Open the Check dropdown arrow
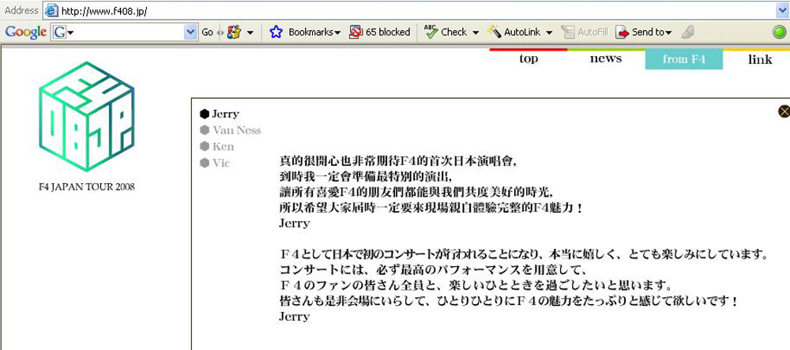Viewport: 790px width, 350px height. click(x=475, y=32)
